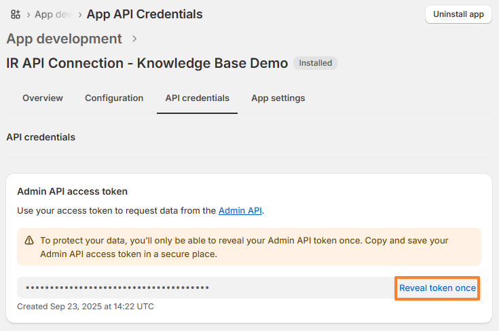Viewport: 499px width, 331px height.
Task: Go to App development heading link
Action: click(64, 39)
